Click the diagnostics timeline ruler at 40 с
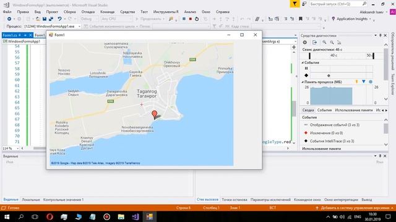This screenshot has height=222, width=396. tap(334, 55)
